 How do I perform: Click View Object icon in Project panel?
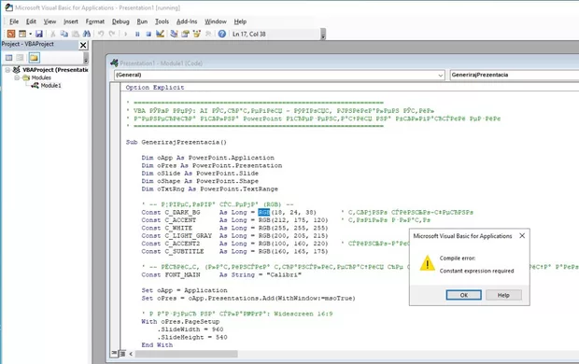(x=21, y=58)
